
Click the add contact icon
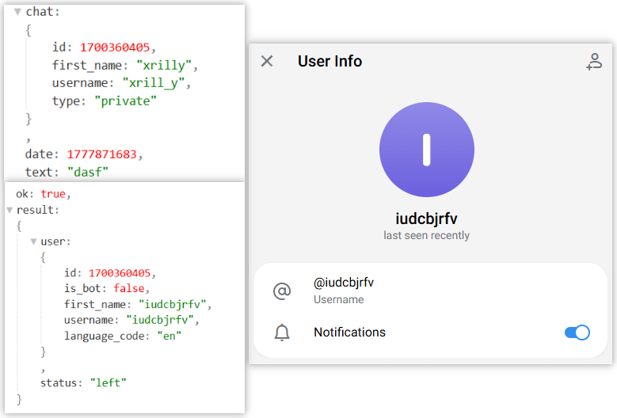click(x=594, y=62)
